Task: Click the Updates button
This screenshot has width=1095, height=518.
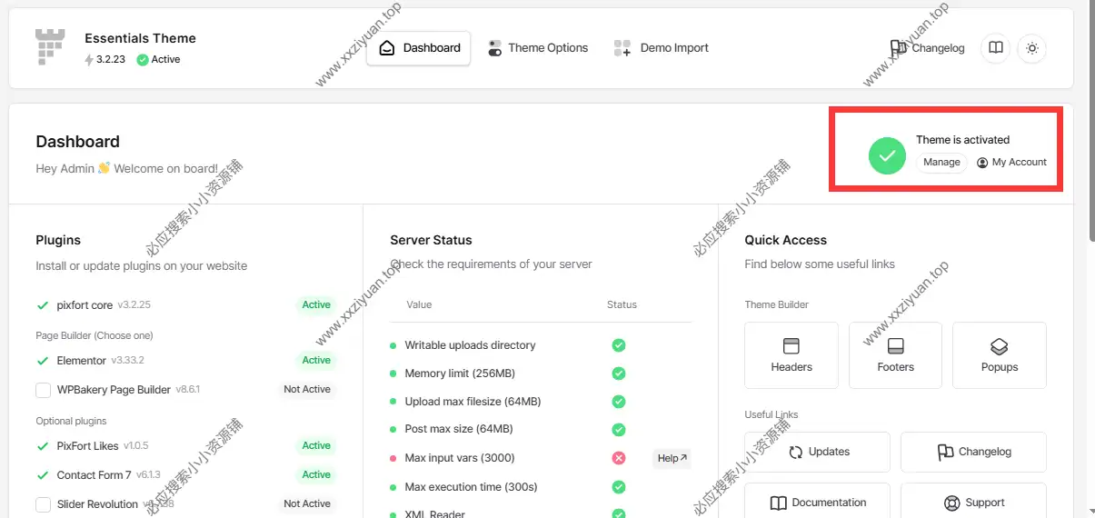Action: (817, 452)
